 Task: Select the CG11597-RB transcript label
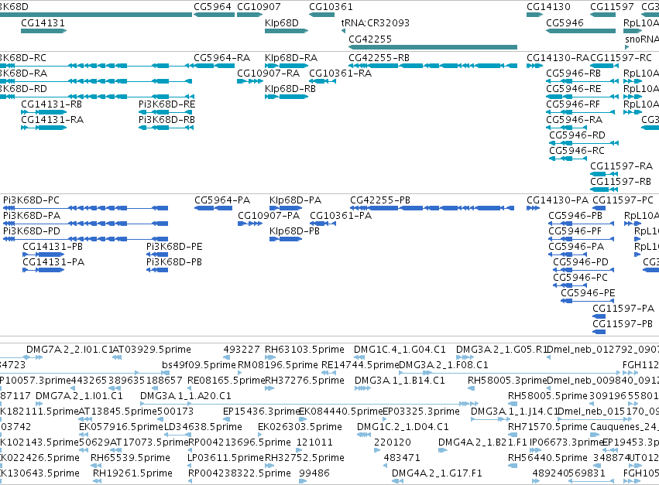620,182
